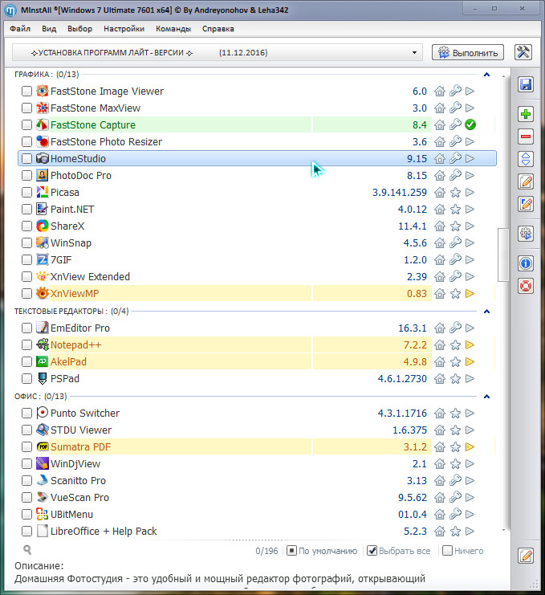Screen dimensions: 545x595
Task: Check the Sumatra PDF checkbox
Action: [x=26, y=446]
